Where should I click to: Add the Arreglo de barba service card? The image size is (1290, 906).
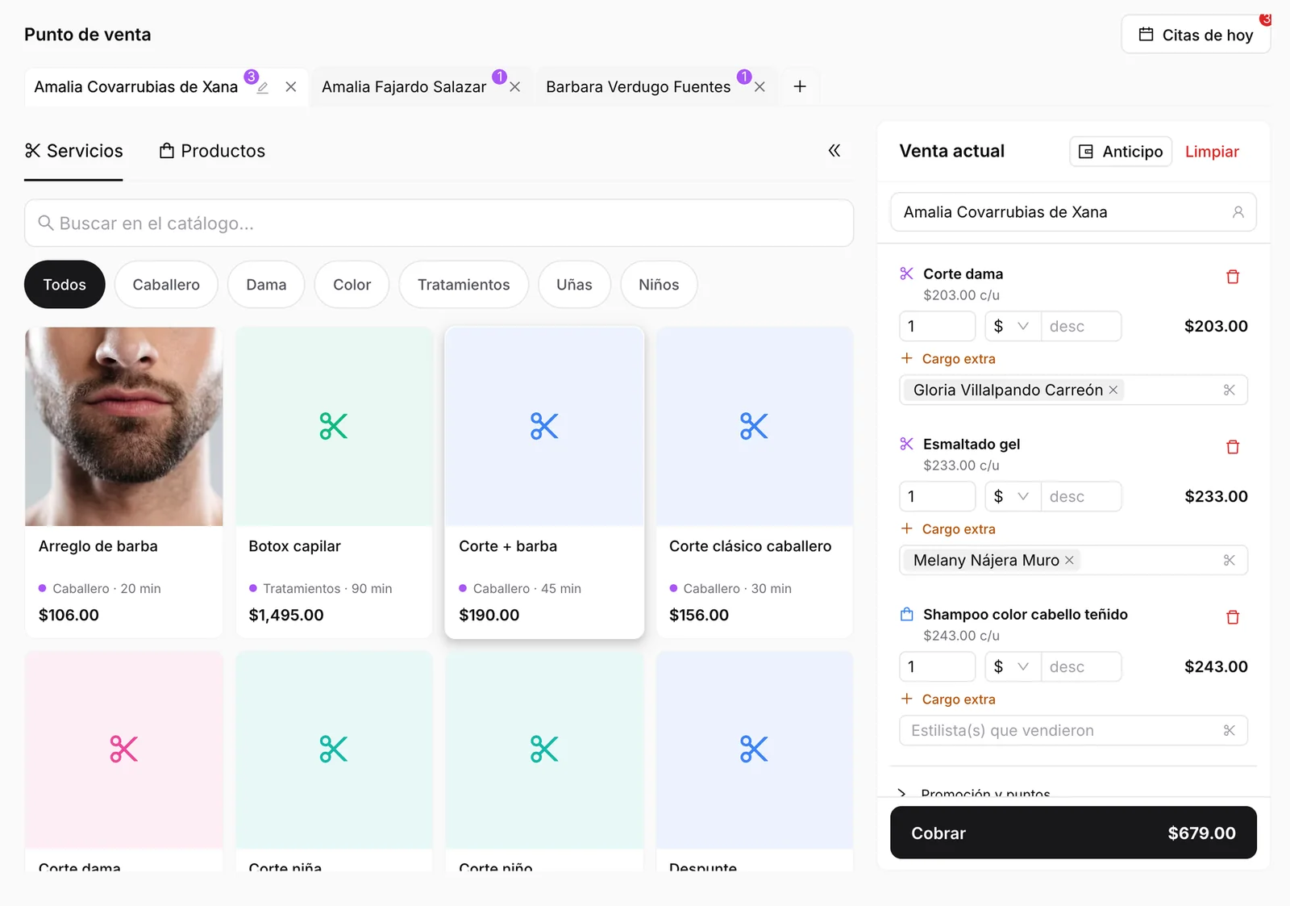click(x=124, y=482)
